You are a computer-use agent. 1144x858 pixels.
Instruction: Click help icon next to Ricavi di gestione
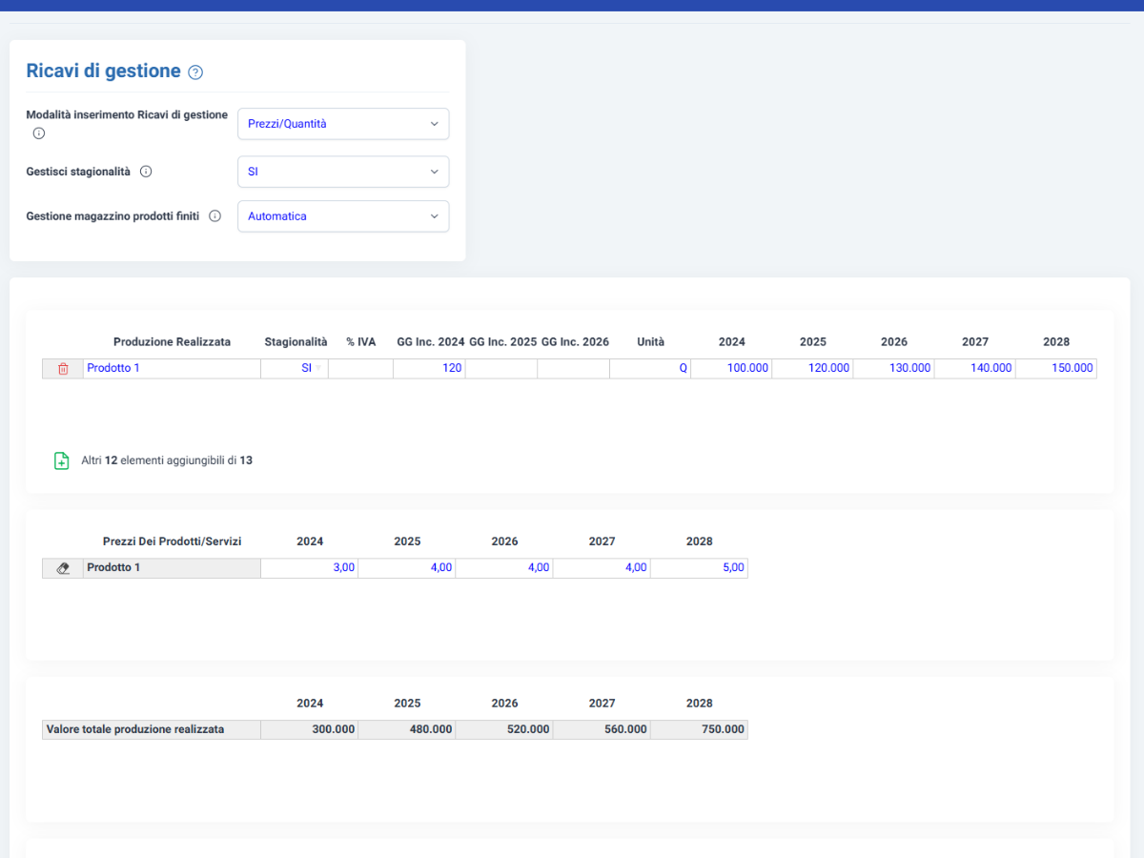coord(195,71)
